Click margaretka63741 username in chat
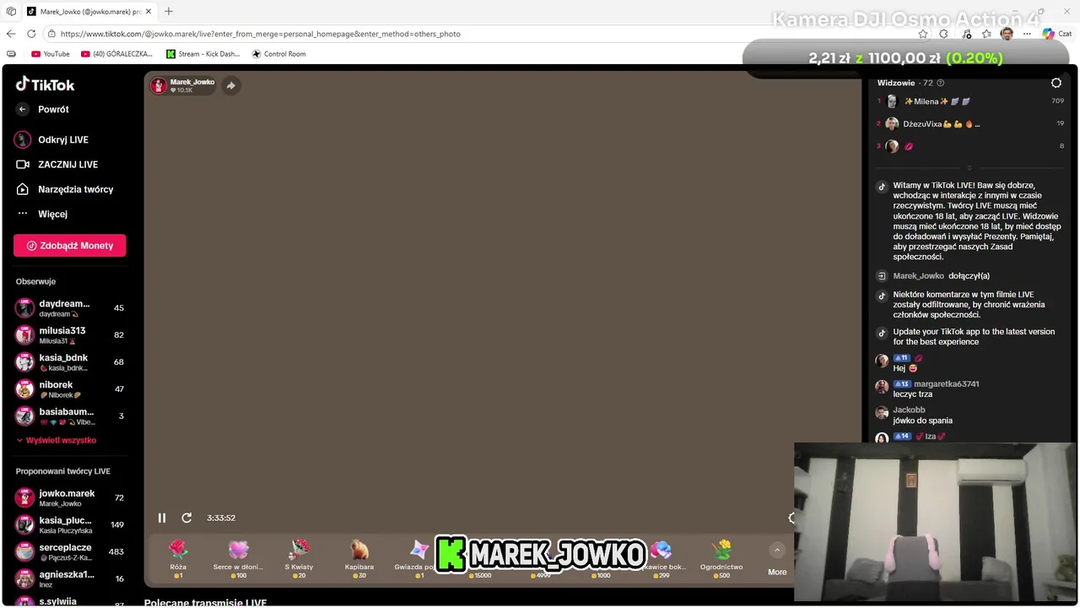The height and width of the screenshot is (608, 1080). pos(946,384)
